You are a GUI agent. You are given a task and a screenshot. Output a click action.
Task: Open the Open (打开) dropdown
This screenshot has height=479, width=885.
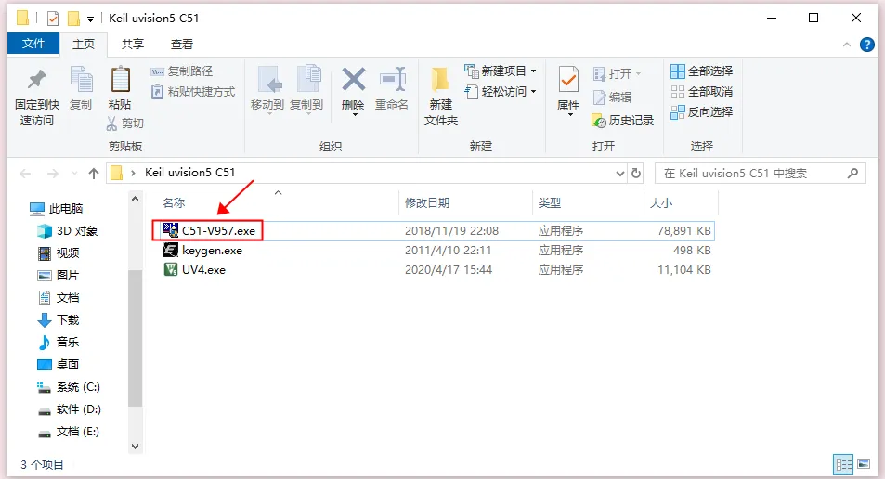(618, 74)
